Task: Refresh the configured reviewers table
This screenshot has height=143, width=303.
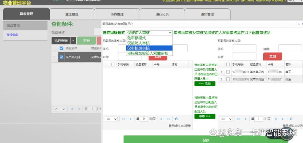Action: tap(176, 119)
